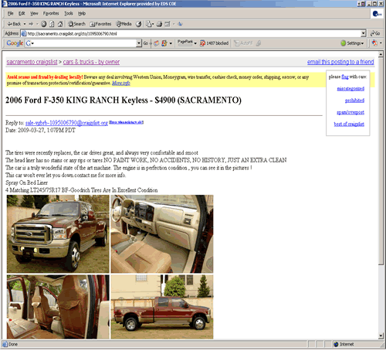This screenshot has height=351, width=386.
Task: Click the highlighter pen icon after AutoFill
Action: pyautogui.click(x=259, y=43)
